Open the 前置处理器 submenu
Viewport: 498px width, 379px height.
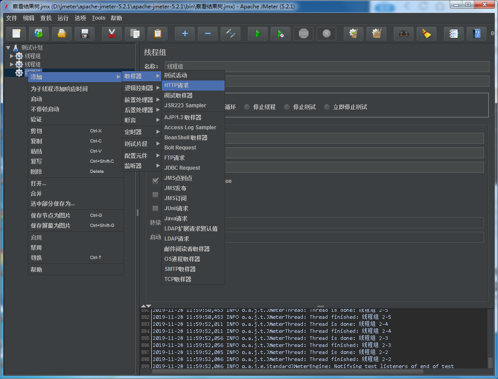[x=142, y=100]
